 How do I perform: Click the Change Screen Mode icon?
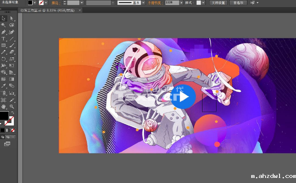coord(7,144)
